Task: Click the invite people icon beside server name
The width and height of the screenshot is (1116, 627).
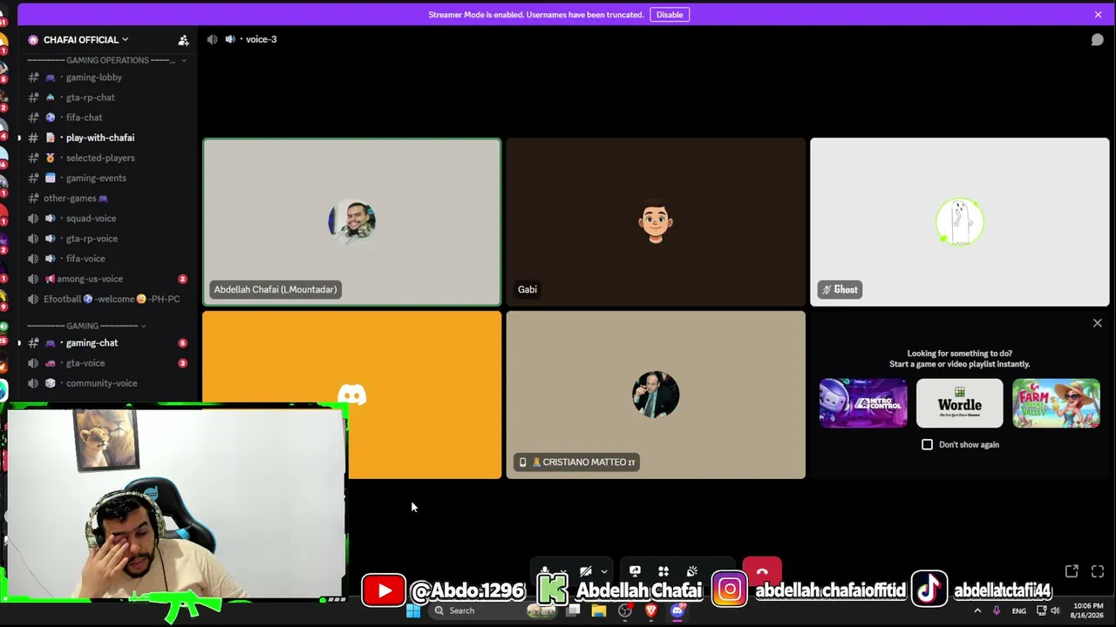Action: tap(183, 40)
